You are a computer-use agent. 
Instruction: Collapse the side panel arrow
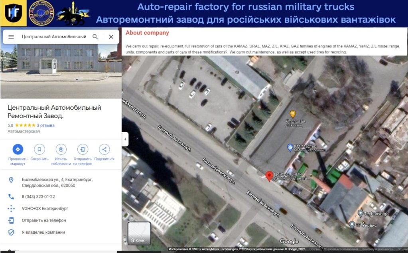(x=125, y=139)
